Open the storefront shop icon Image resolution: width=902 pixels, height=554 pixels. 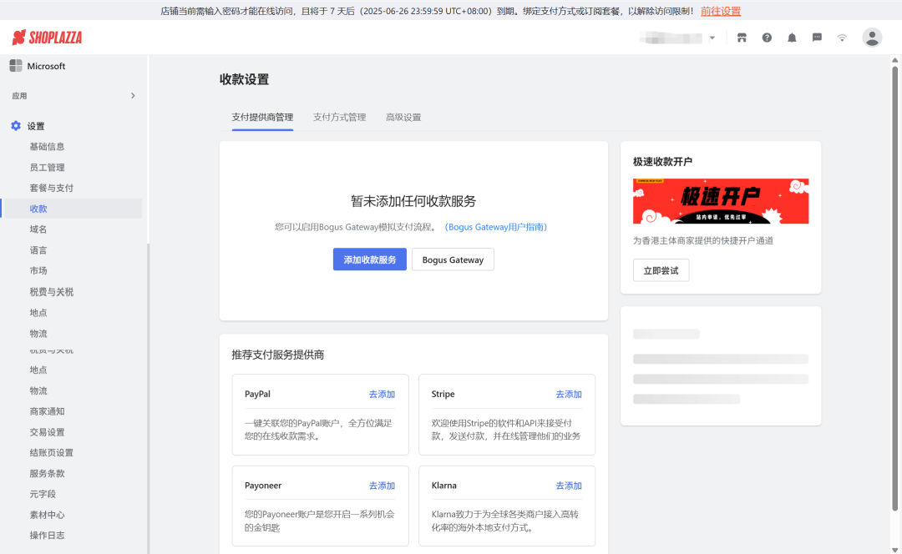(x=742, y=38)
